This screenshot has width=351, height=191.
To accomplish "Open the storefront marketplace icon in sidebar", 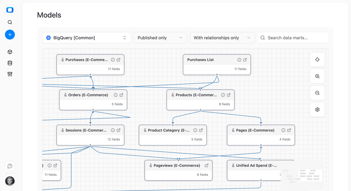I will (x=10, y=74).
